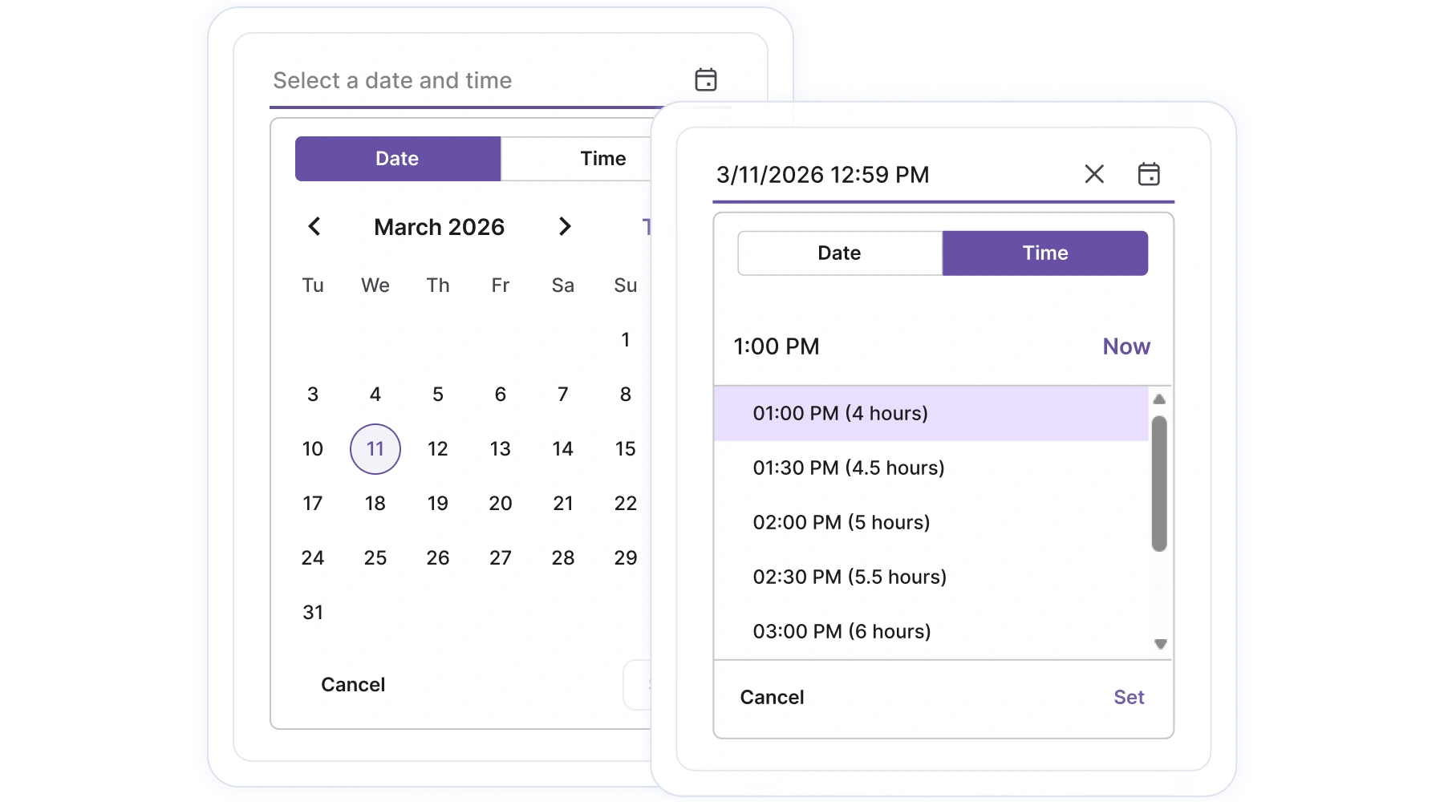The image size is (1444, 802).
Task: Open the calendar icon beside "Select a date and time"
Action: point(705,79)
